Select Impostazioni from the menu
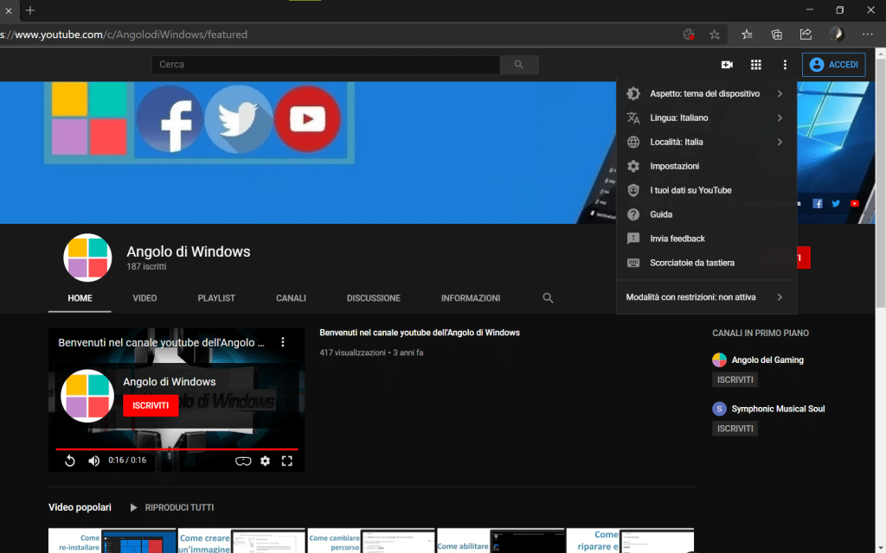Viewport: 886px width, 553px height. pyautogui.click(x=674, y=166)
